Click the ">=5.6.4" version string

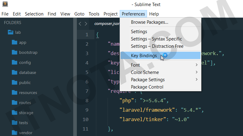tap(153, 101)
